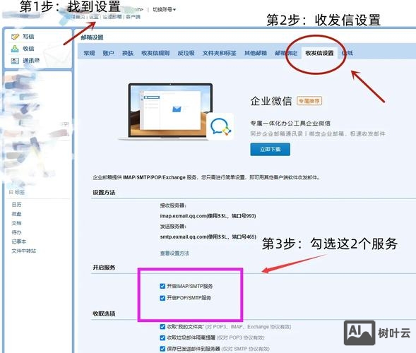416x353 pixels.
Task: Click the 接收服务器 label
Action: (173, 205)
